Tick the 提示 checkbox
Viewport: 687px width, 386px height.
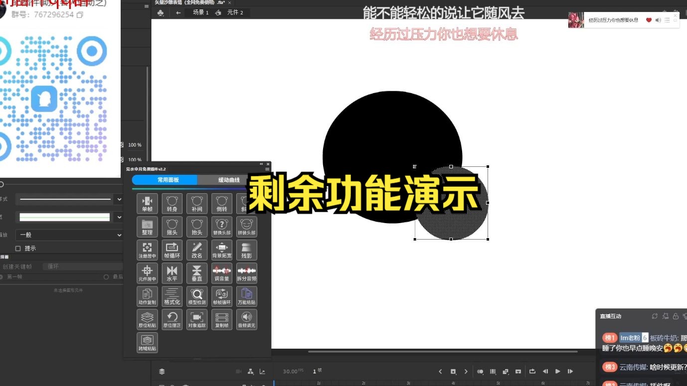[18, 249]
